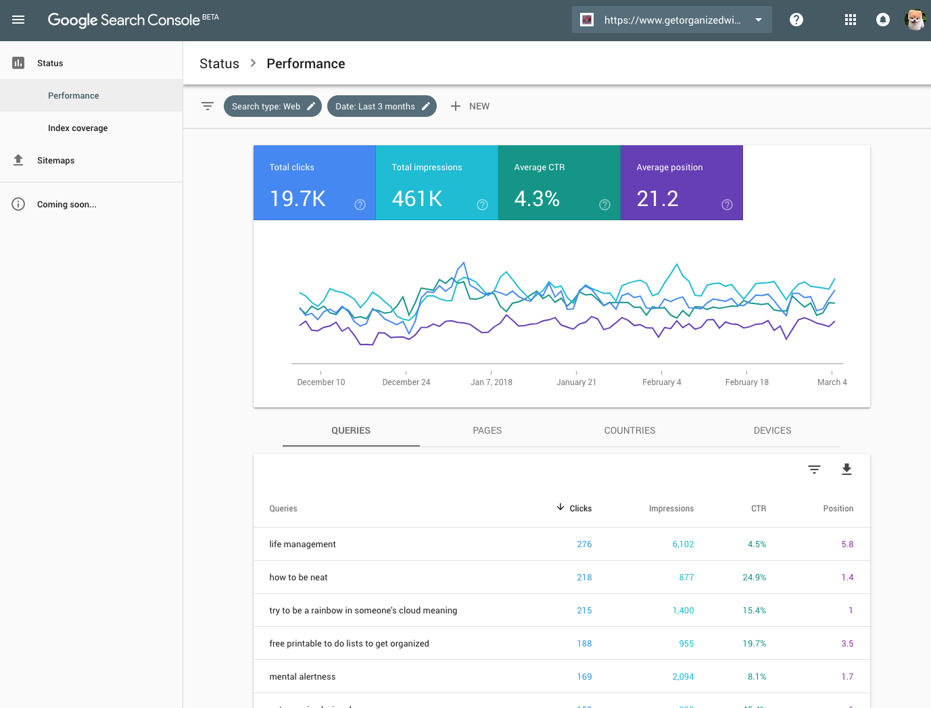Open the hamburger navigation menu
The image size is (931, 708).
[18, 20]
